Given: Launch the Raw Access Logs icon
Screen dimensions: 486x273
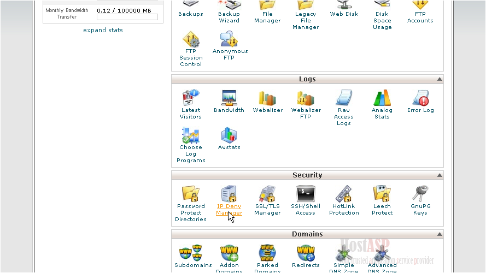Looking at the screenshot, I should pos(344,98).
